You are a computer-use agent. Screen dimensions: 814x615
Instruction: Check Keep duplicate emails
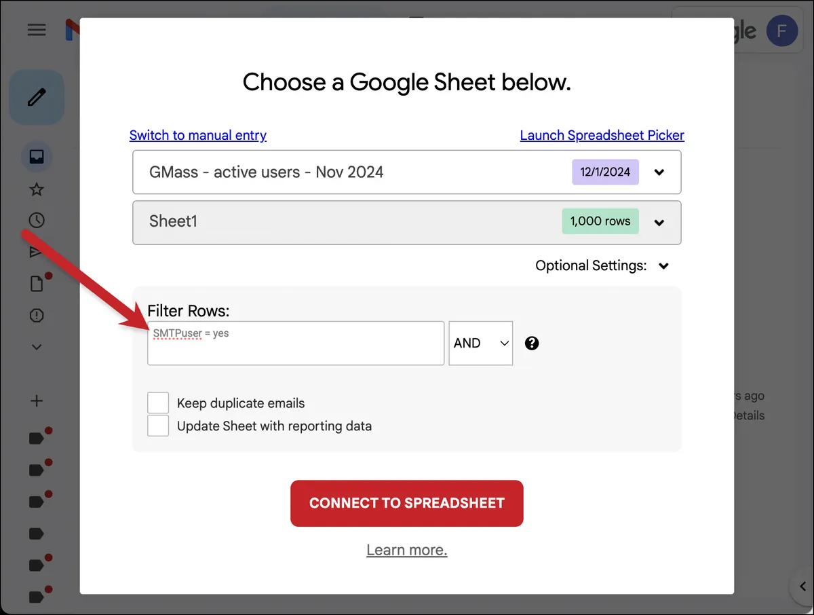click(158, 403)
